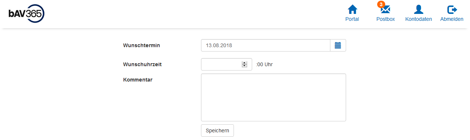Image resolution: width=470 pixels, height=140 pixels.
Task: Click the Kommentar label
Action: tap(138, 80)
